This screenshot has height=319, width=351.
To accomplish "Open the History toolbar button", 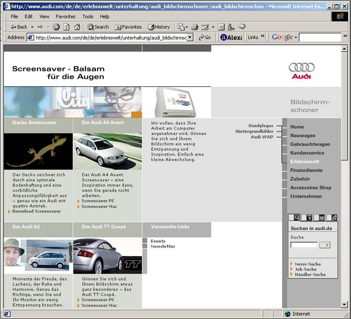I will click(x=159, y=27).
